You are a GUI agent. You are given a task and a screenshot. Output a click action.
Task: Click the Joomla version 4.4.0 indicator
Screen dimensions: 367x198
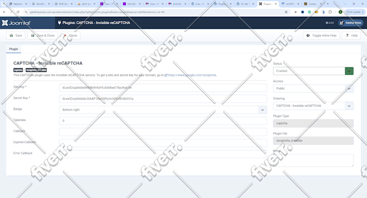point(330,23)
